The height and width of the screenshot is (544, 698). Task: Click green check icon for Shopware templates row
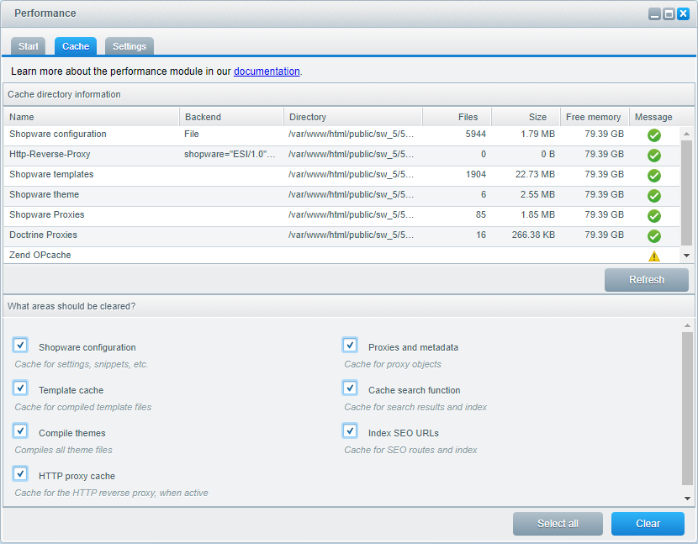654,176
